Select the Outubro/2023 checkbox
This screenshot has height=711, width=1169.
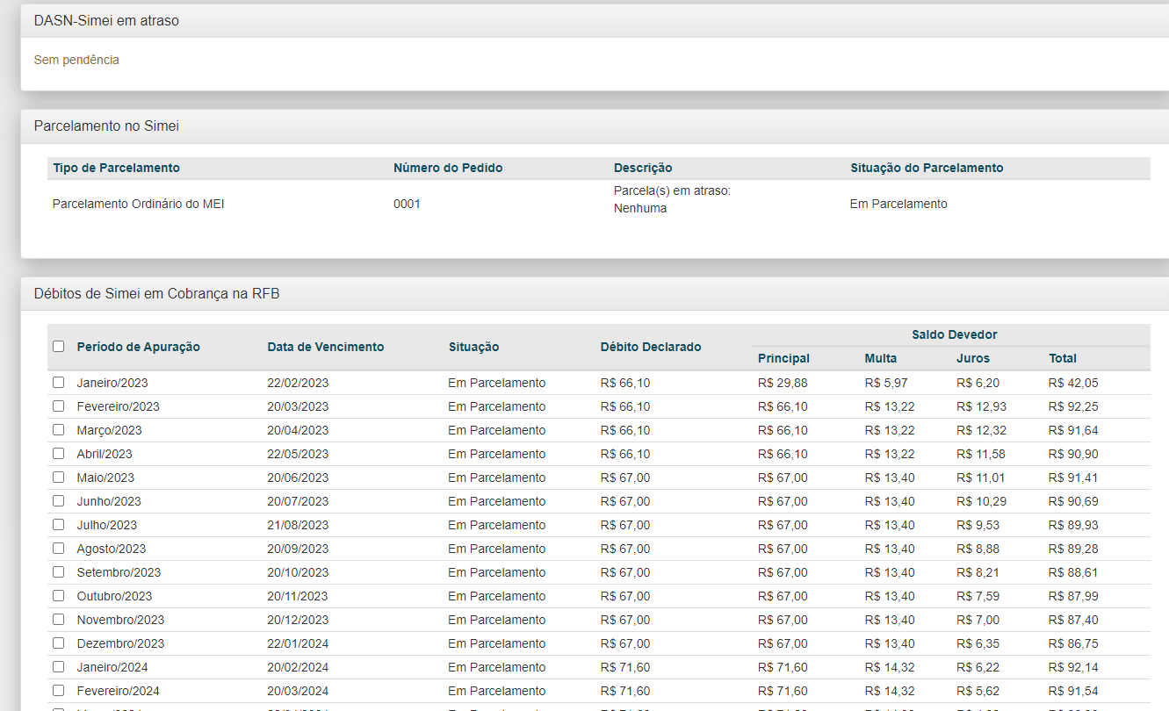(x=58, y=596)
